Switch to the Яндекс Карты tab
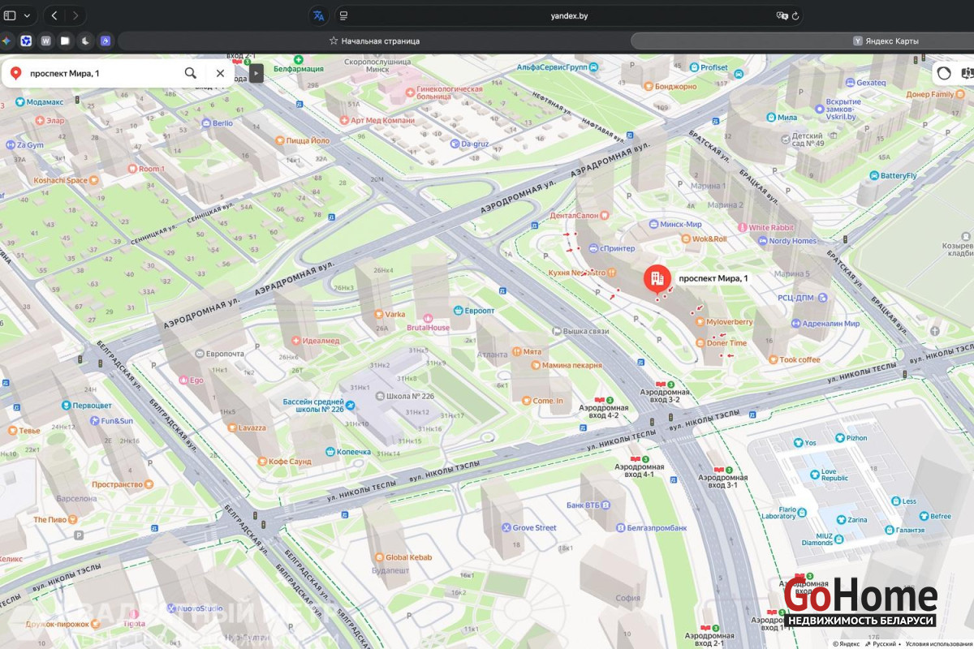974x649 pixels. pyautogui.click(x=886, y=41)
